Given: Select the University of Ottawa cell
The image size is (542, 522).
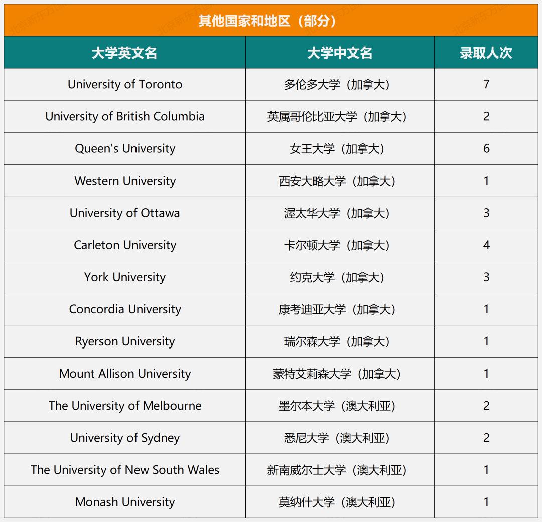Looking at the screenshot, I should (125, 213).
